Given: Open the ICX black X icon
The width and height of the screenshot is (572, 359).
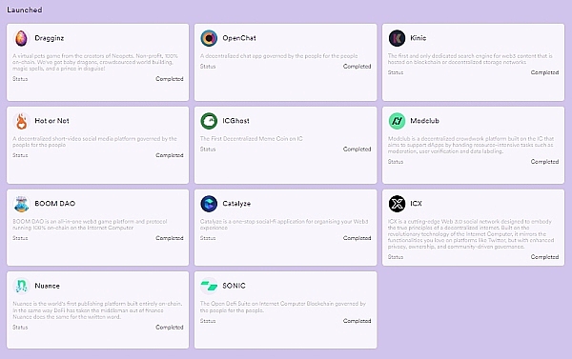Looking at the screenshot, I should pos(397,204).
